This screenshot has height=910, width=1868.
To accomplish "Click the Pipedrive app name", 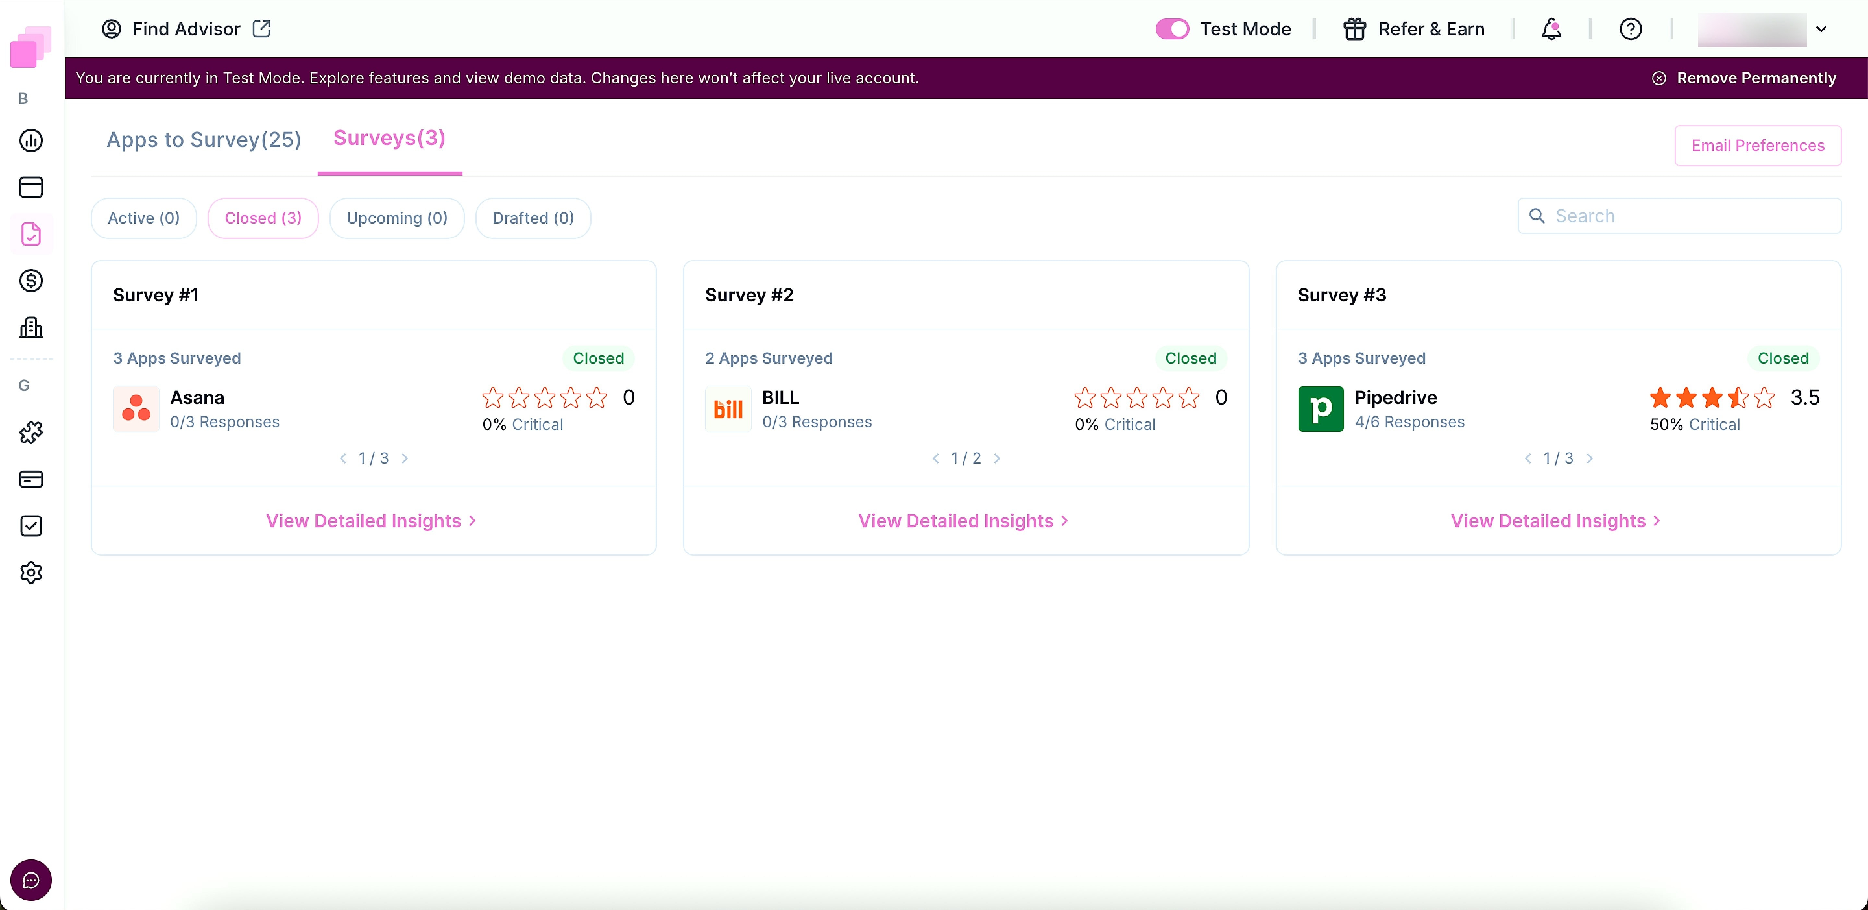I will click(x=1395, y=398).
